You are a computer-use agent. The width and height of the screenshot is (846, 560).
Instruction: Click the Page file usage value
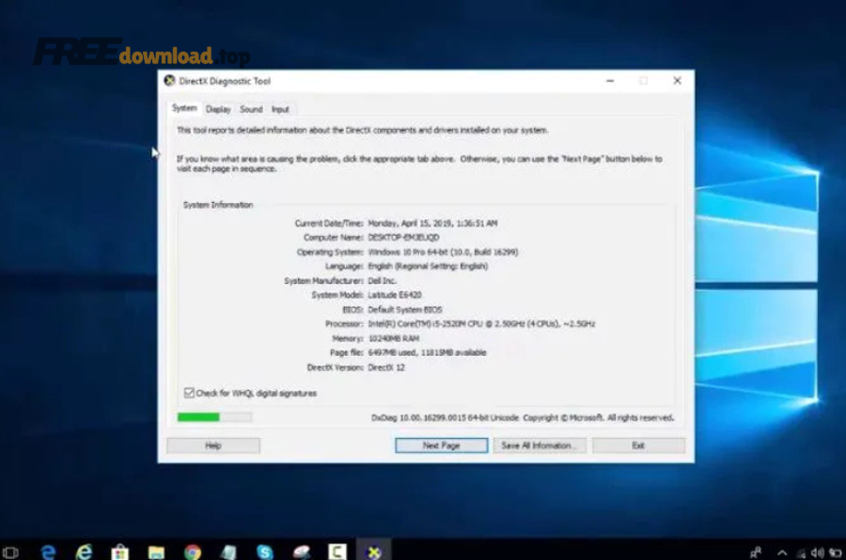[427, 353]
